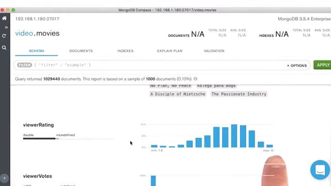
Task: Click the 'movies' collection name
Action: [48, 33]
